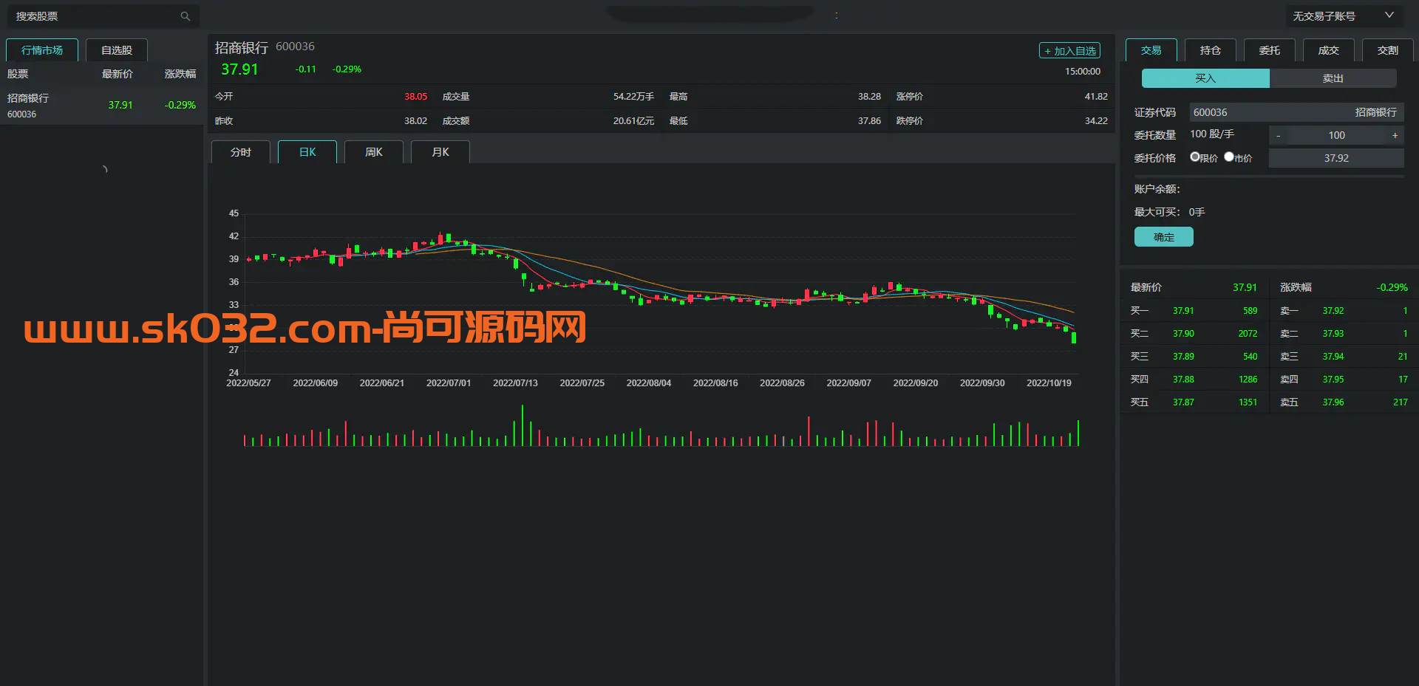The height and width of the screenshot is (686, 1419).
Task: Click the 最高 value 38.28
Action: (869, 97)
